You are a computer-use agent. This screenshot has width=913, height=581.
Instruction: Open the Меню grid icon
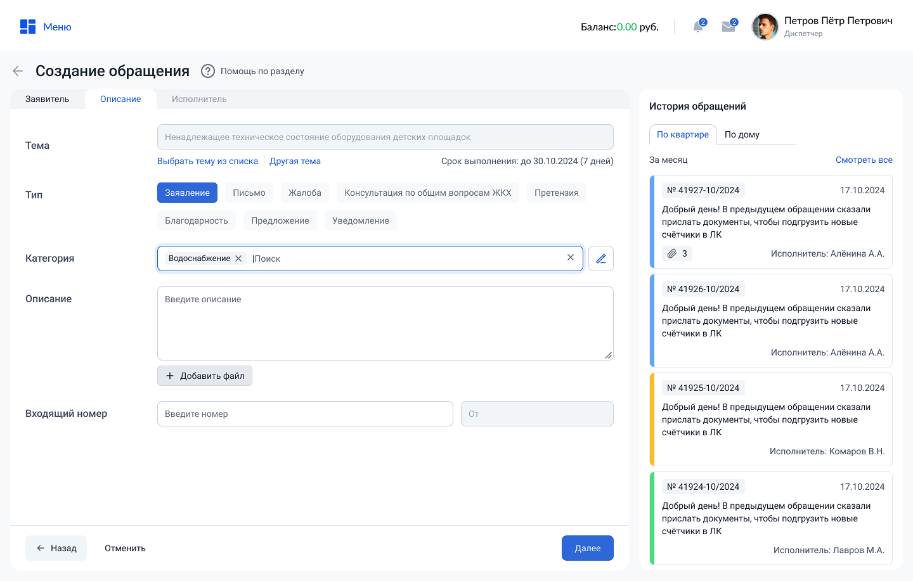click(x=28, y=27)
